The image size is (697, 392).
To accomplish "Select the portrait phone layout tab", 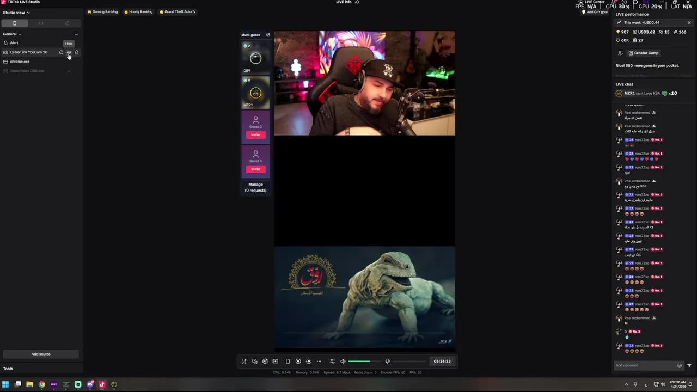I will coord(15,23).
